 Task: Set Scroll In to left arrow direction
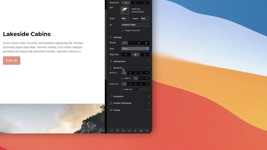coord(141,73)
